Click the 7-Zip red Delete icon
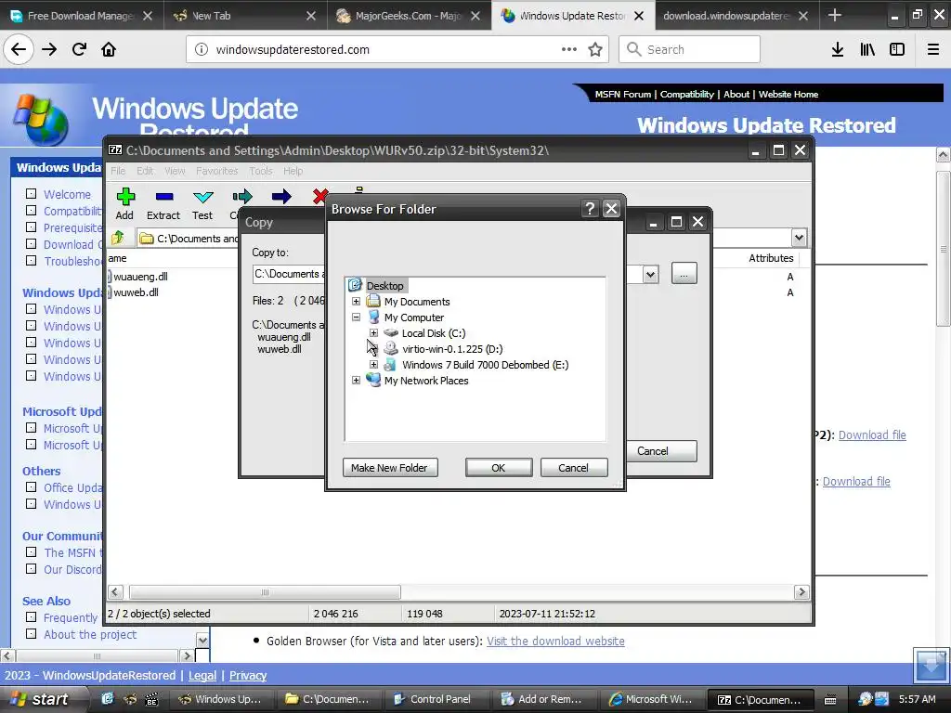Screen dimensions: 951x713 point(319,197)
